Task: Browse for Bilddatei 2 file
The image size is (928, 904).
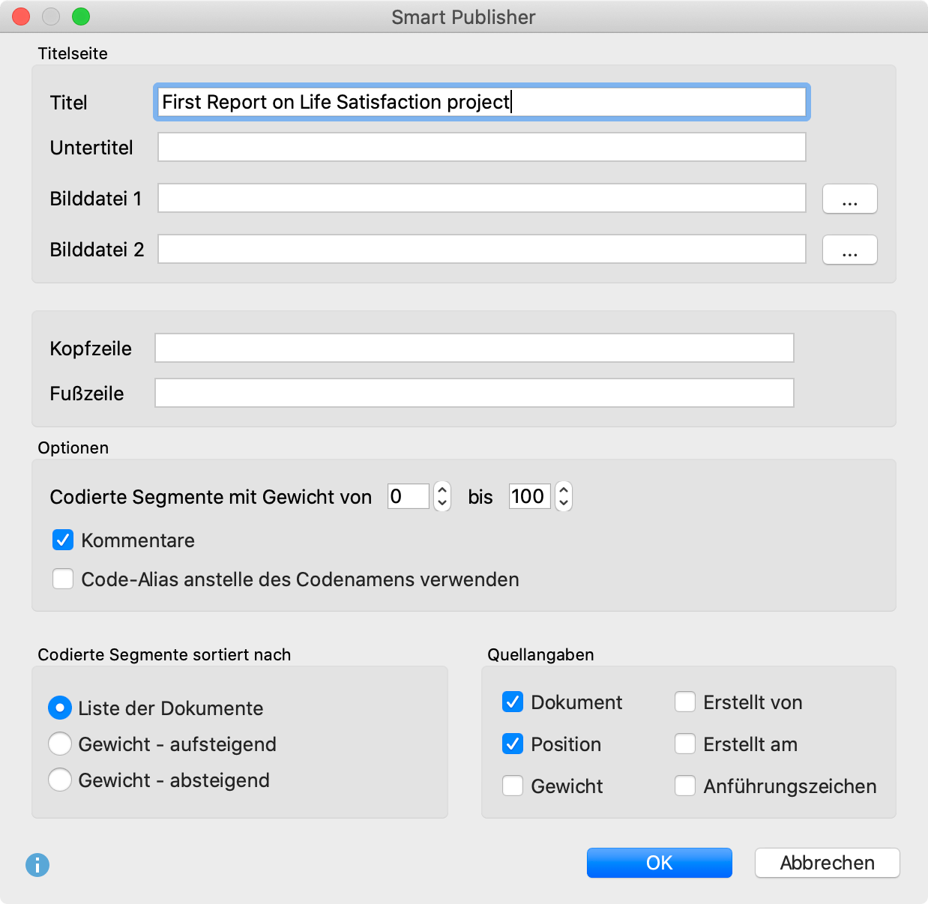Action: (x=850, y=250)
